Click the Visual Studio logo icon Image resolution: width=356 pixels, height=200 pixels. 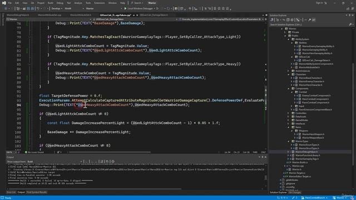[4, 3]
